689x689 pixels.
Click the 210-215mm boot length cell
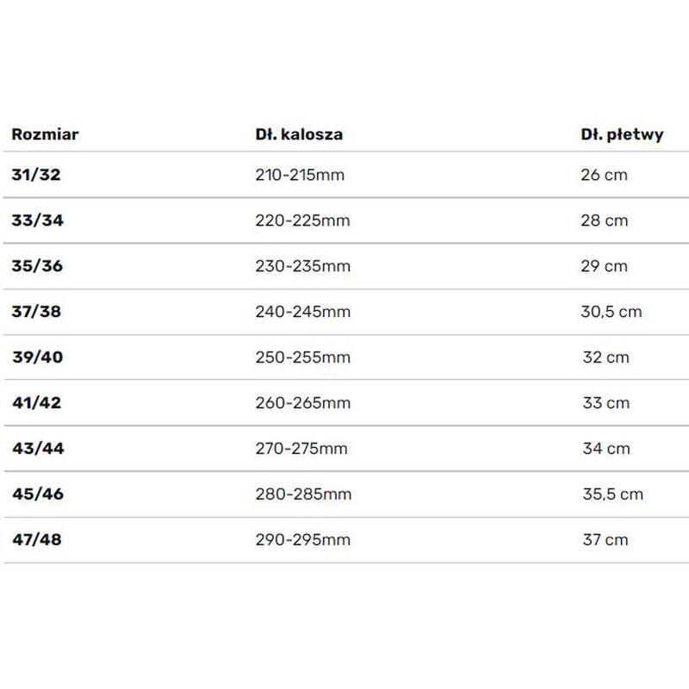[x=300, y=175]
